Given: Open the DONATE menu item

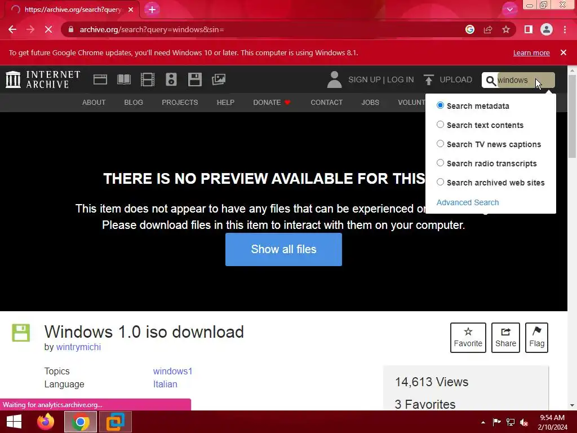Looking at the screenshot, I should click(x=272, y=103).
